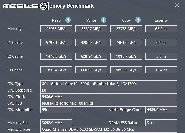Click the L3 Cache Latency 15.4 ns field
Image resolution: width=185 pixels, height=133 pixels.
coord(161,70)
